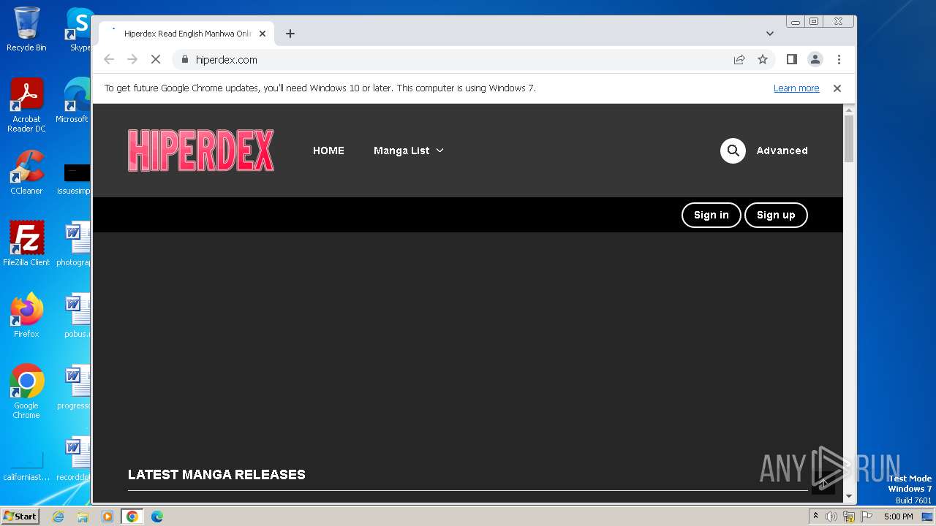The width and height of the screenshot is (936, 526).
Task: Expand the Manga List menu
Action: click(409, 150)
